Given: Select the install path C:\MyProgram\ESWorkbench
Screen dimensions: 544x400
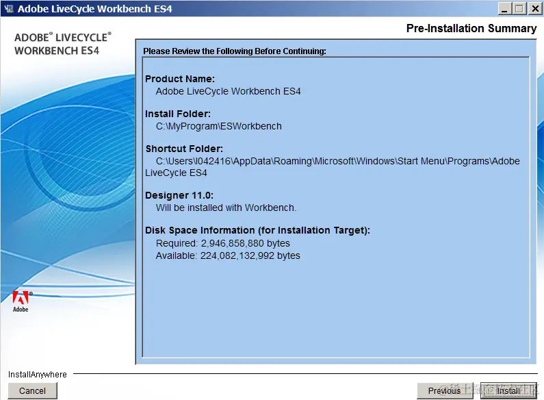Looking at the screenshot, I should tap(218, 126).
